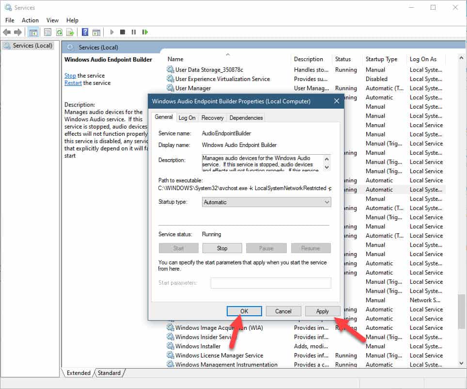Viewport: 467px width, 389px height.
Task: Open the Startup type dropdown
Action: pos(266,202)
